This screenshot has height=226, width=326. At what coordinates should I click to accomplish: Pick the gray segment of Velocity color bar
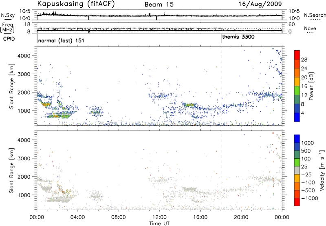(x=297, y=170)
